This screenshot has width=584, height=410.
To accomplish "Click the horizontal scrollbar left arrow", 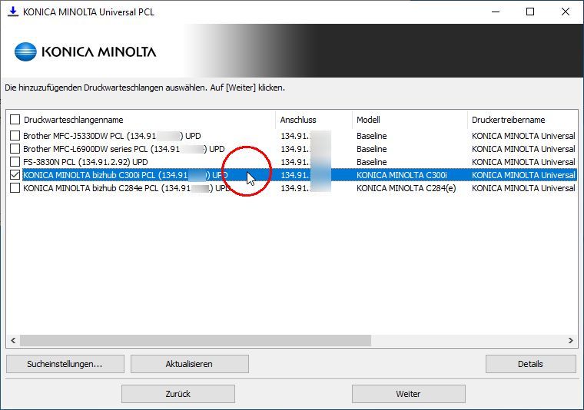I will pos(12,340).
